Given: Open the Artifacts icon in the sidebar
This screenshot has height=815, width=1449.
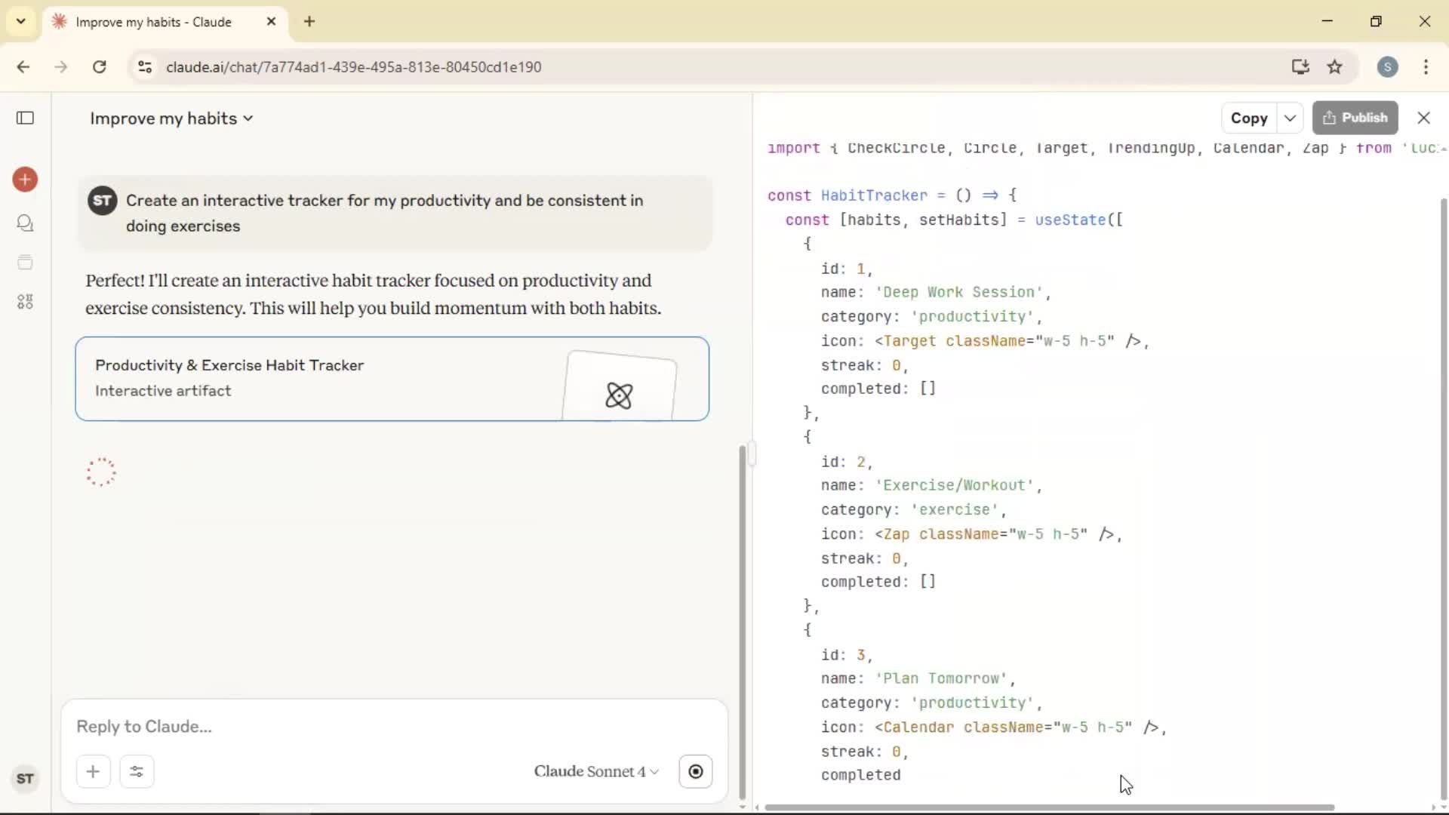Looking at the screenshot, I should 25,302.
